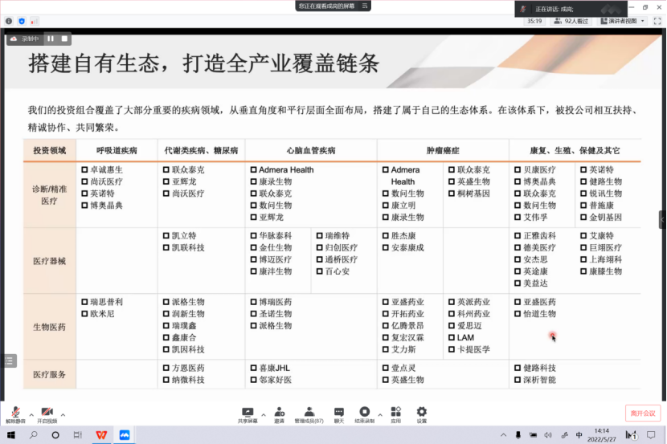Click the 心脑血管疾病 column header
Viewport: 667px width, 444px height.
point(311,150)
